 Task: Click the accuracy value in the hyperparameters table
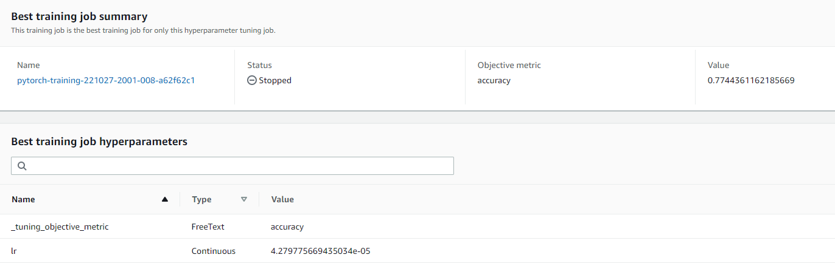coord(287,227)
